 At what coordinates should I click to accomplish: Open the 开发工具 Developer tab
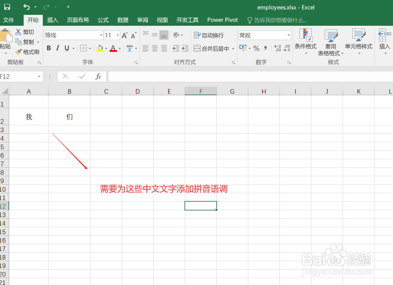pyautogui.click(x=187, y=20)
